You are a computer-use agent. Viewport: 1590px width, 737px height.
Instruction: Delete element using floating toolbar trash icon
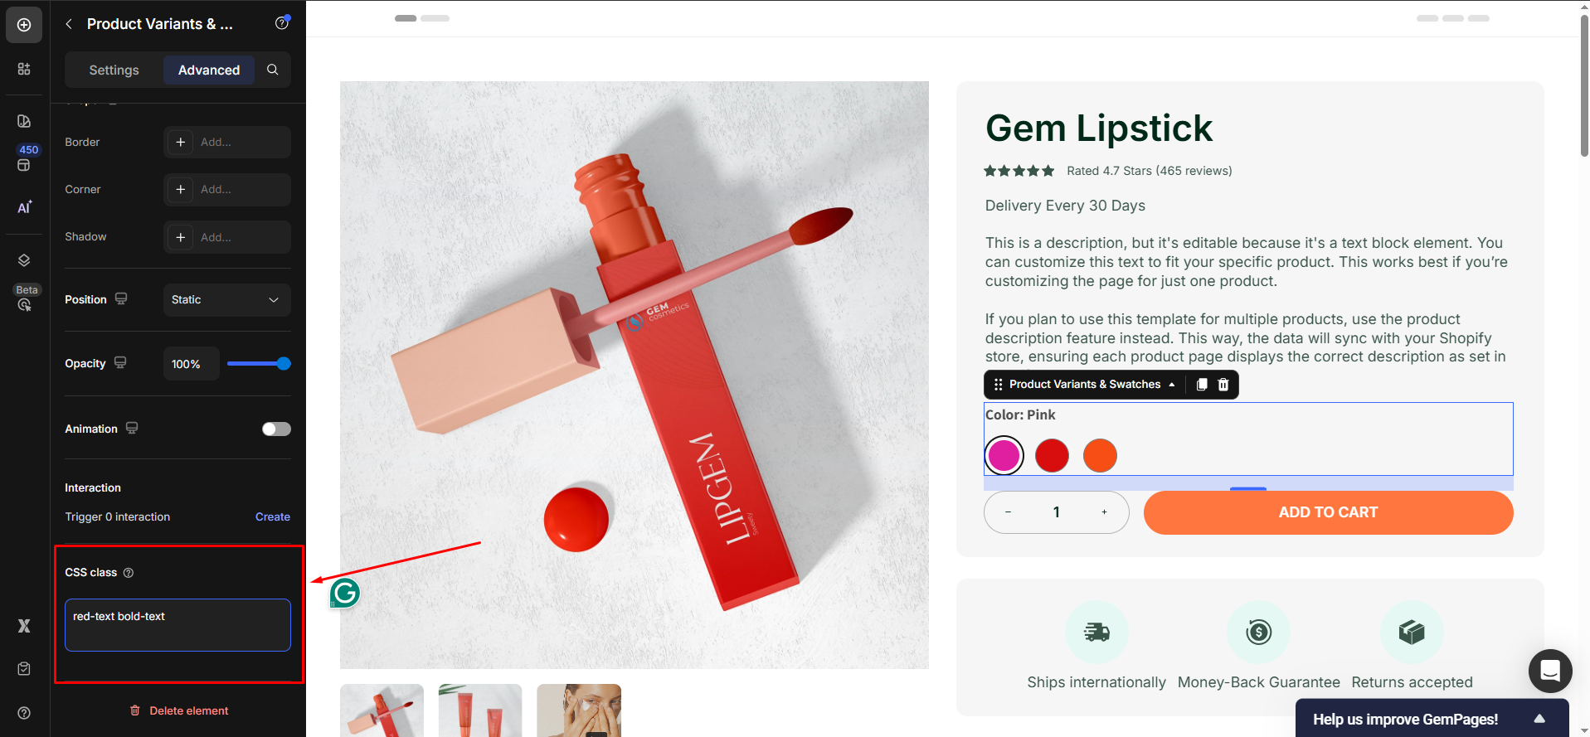pos(1223,385)
